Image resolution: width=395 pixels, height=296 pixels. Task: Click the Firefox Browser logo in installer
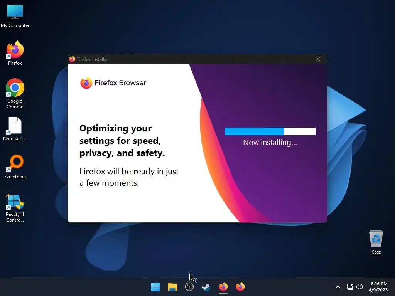pyautogui.click(x=113, y=83)
